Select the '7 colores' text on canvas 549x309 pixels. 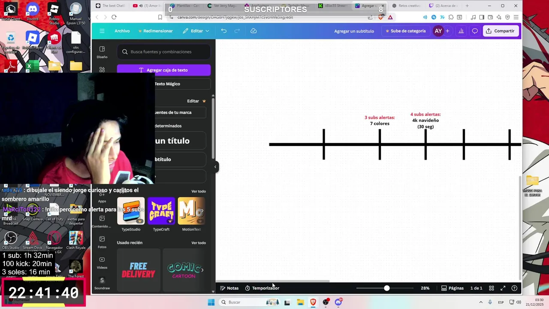coord(380,124)
